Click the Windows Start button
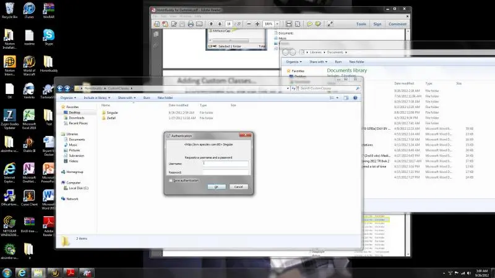Viewport: 495px width, 278px height. [7, 272]
